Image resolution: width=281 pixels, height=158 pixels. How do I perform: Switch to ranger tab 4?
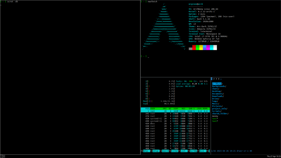(218, 79)
